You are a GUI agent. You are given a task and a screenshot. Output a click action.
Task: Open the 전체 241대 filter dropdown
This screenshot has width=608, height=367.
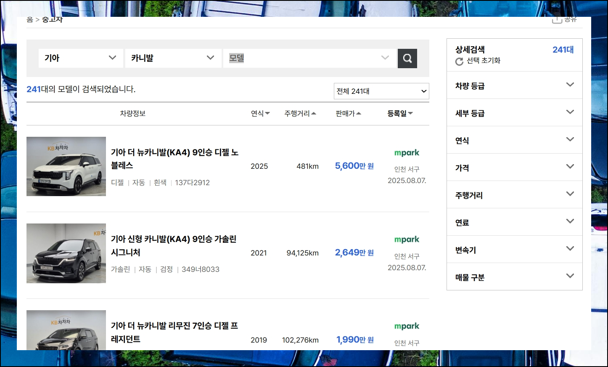coord(381,91)
